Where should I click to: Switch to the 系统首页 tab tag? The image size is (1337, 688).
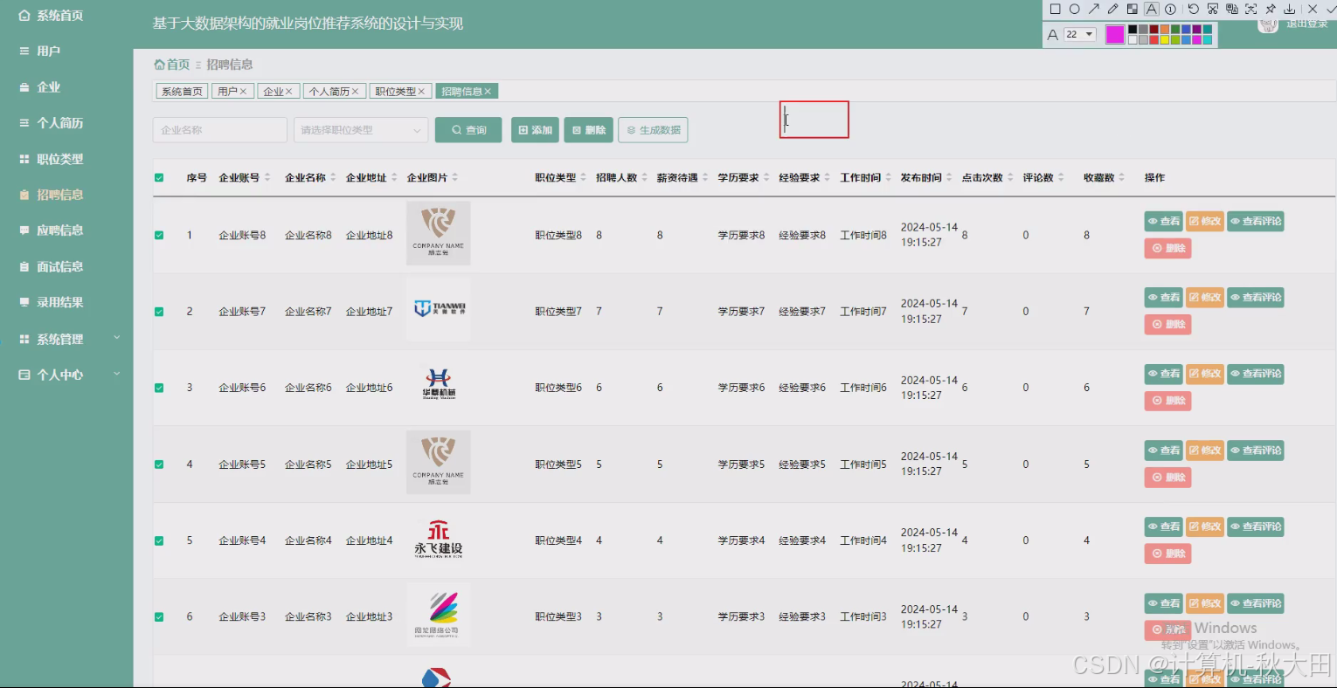(x=182, y=92)
